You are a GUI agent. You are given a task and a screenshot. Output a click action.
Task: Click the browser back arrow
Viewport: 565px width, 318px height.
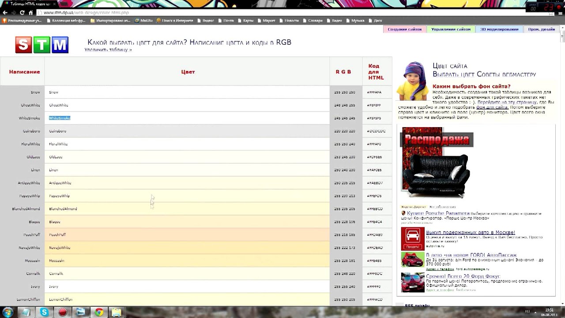pyautogui.click(x=5, y=13)
